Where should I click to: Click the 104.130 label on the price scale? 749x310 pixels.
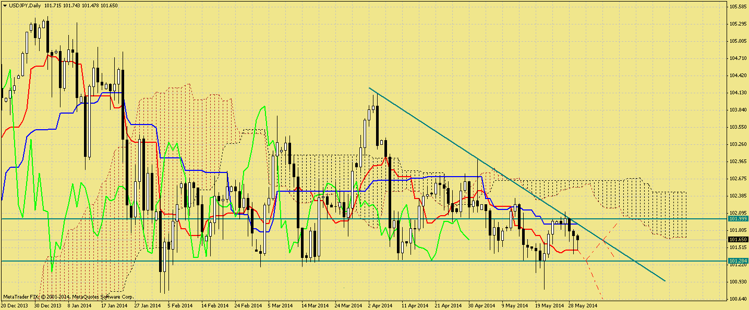tap(737, 93)
